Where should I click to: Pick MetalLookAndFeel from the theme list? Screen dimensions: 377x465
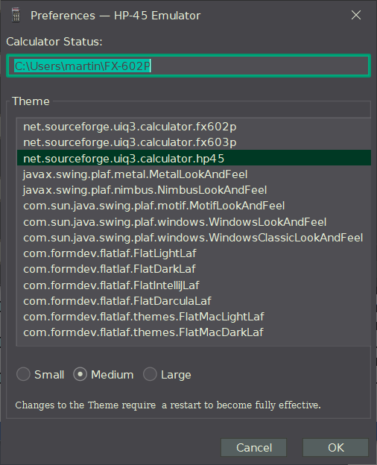coord(194,174)
